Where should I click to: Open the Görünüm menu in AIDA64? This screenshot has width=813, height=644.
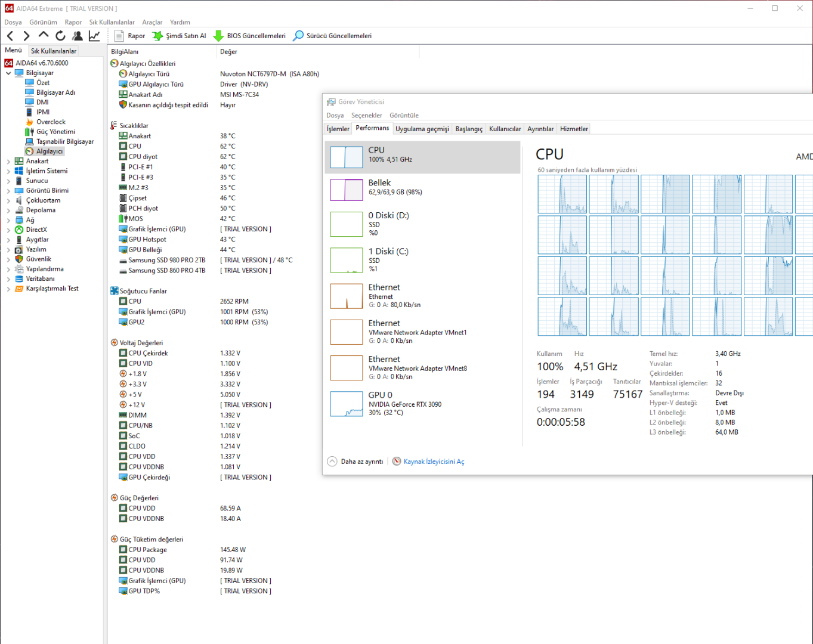pos(44,22)
